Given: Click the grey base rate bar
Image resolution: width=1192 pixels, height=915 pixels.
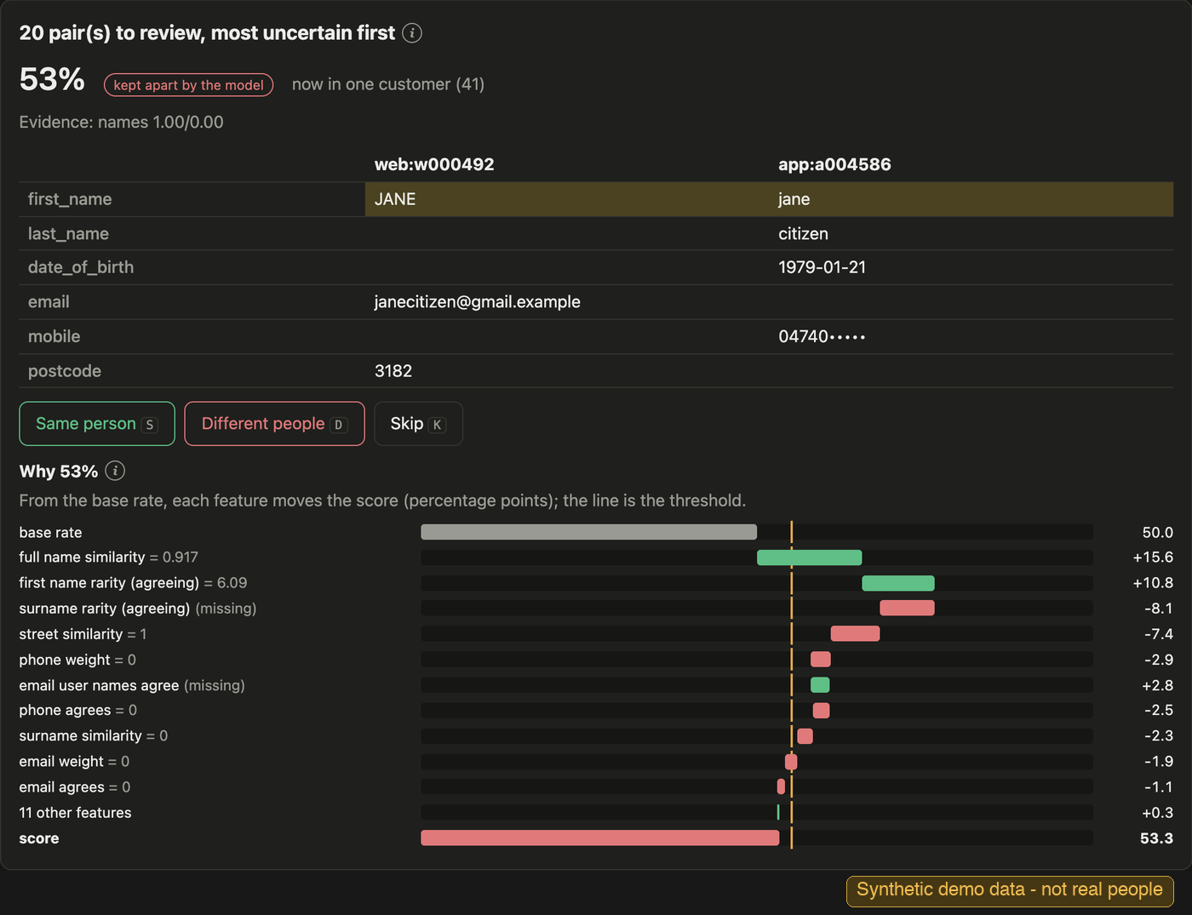Looking at the screenshot, I should pyautogui.click(x=588, y=532).
